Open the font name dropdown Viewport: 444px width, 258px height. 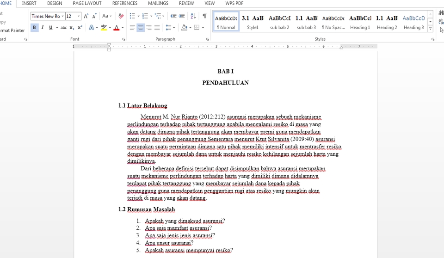pyautogui.click(x=62, y=16)
